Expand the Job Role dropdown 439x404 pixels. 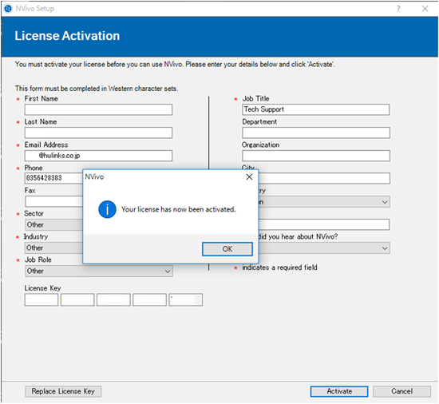pyautogui.click(x=98, y=271)
